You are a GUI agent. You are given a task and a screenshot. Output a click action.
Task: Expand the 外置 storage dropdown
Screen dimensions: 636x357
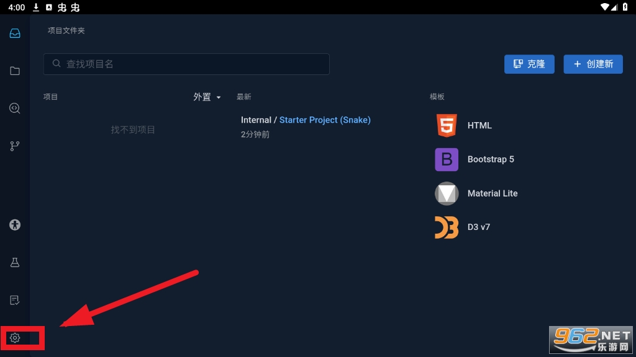[x=207, y=97]
